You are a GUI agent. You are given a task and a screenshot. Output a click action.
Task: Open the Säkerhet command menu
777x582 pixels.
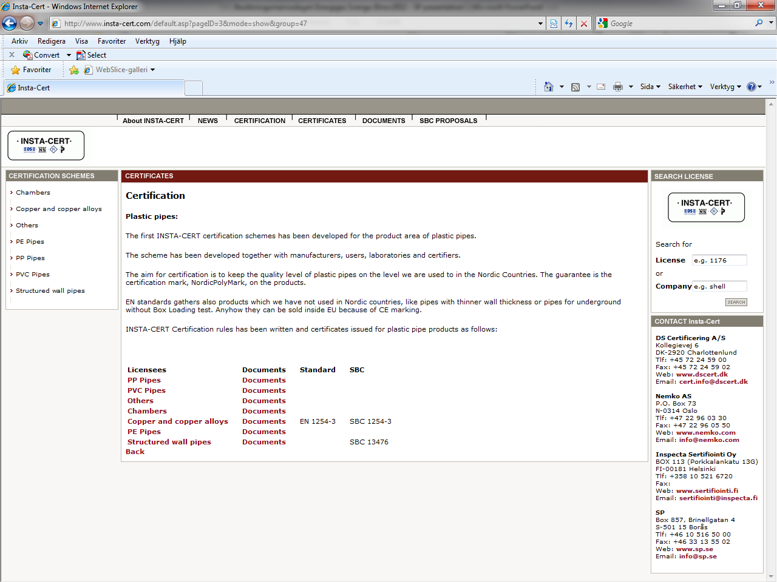[x=685, y=87]
